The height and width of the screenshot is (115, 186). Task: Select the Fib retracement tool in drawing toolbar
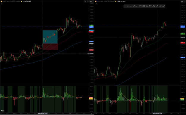[x=147, y=6]
